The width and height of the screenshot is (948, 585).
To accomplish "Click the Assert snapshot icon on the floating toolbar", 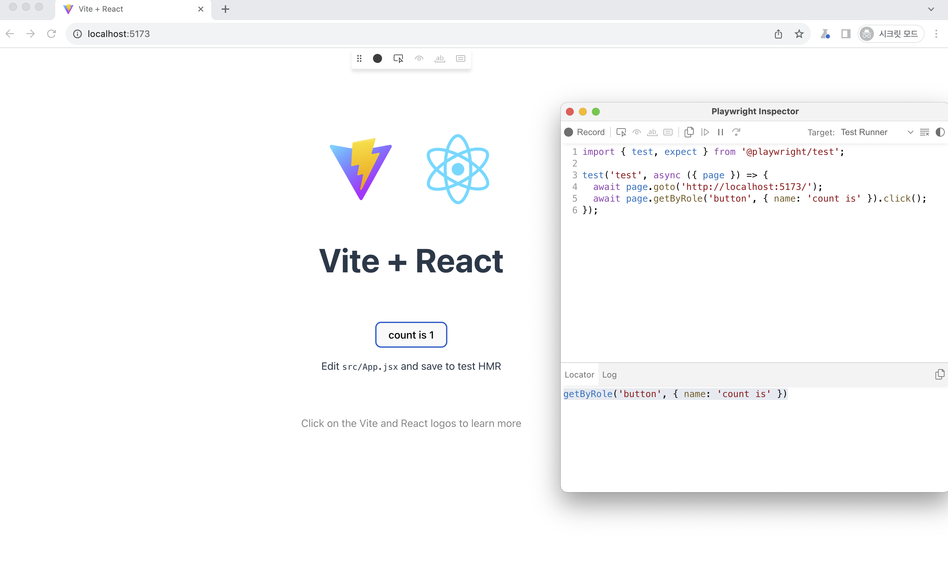I will pyautogui.click(x=461, y=58).
